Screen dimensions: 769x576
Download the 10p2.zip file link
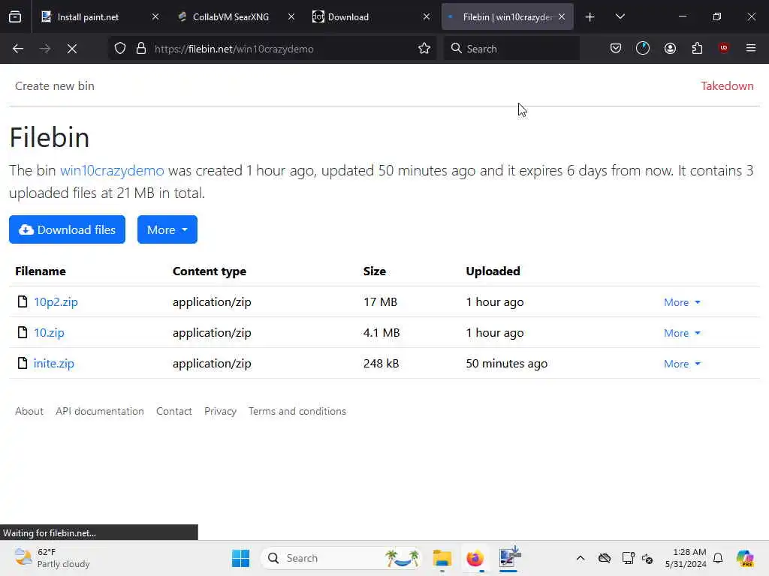click(x=56, y=301)
